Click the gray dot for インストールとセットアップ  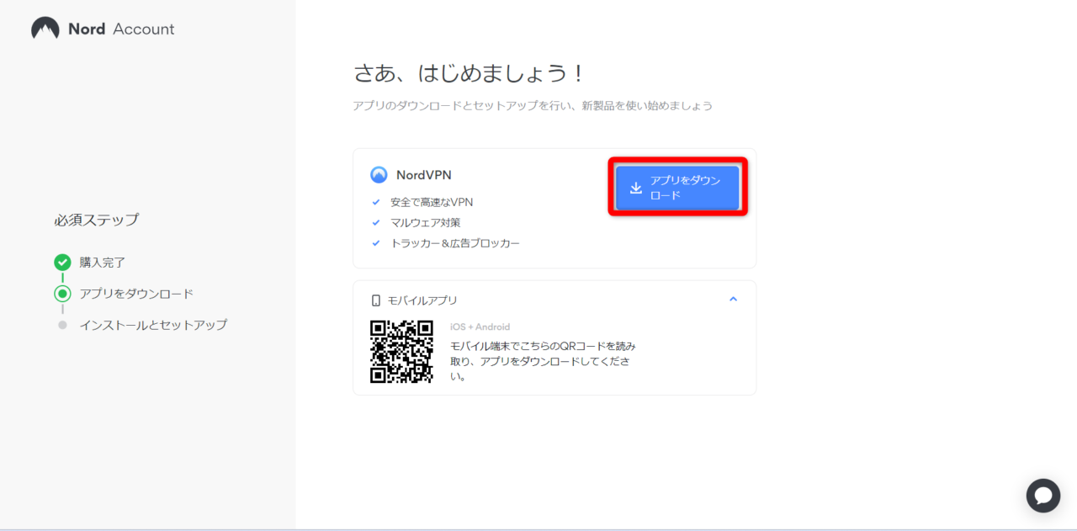pyautogui.click(x=62, y=325)
